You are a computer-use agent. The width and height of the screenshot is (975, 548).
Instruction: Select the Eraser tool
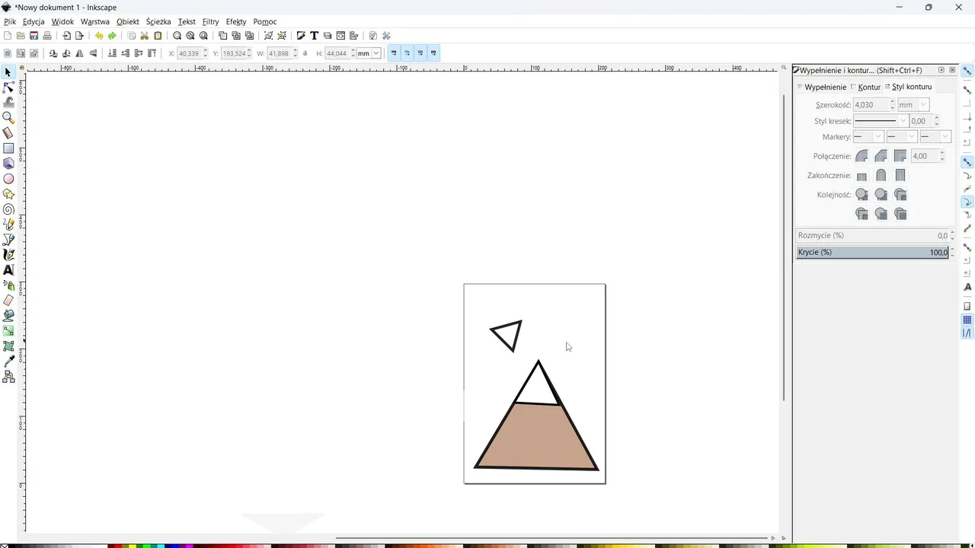(8, 301)
